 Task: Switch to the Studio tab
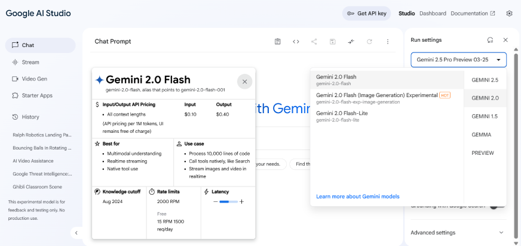coord(407,14)
